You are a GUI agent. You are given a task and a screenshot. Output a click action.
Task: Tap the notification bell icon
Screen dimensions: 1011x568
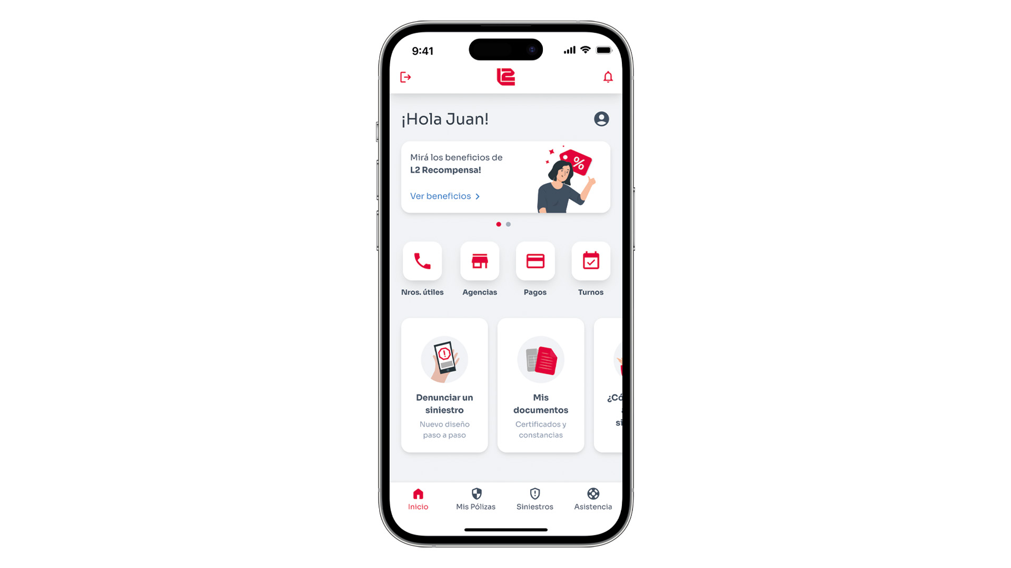608,77
